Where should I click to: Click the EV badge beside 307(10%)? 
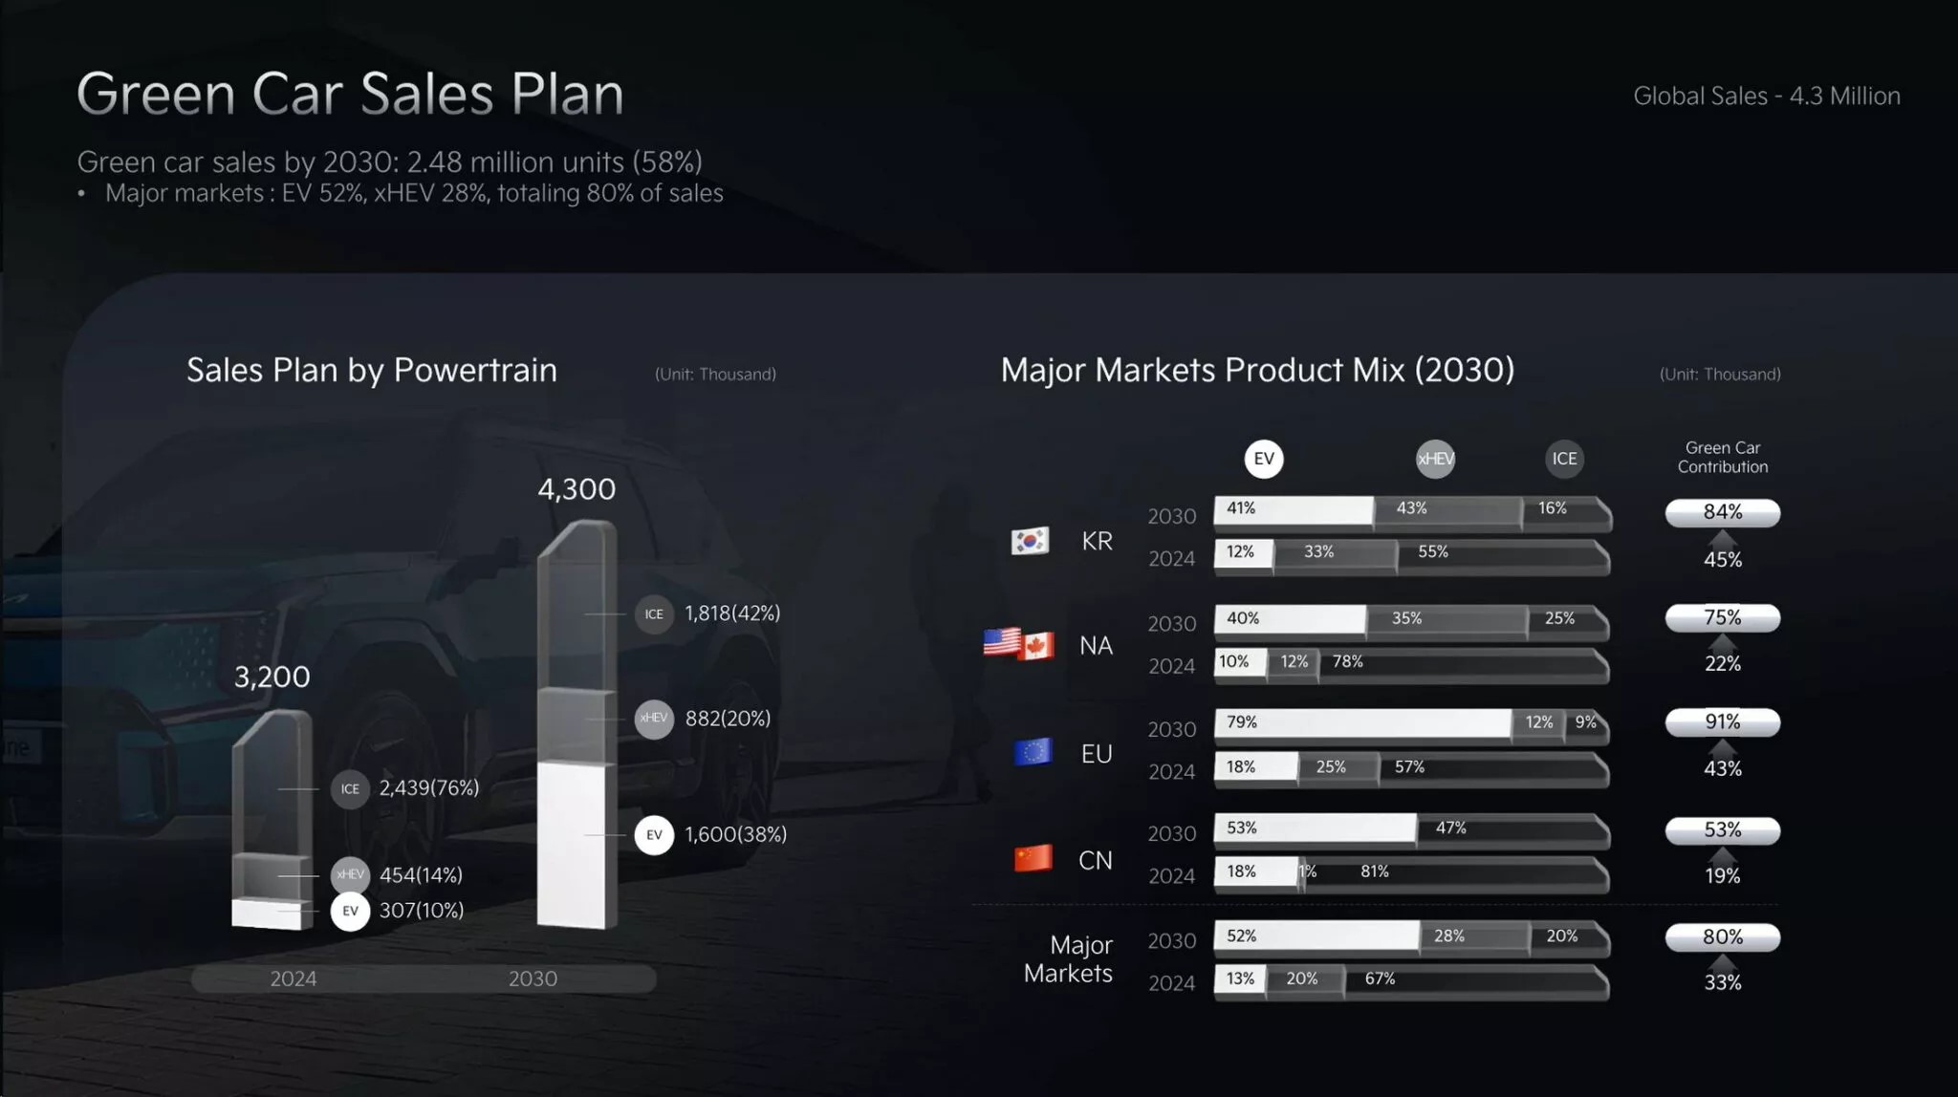(x=350, y=911)
